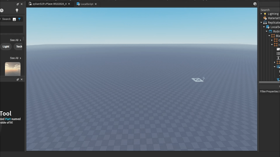280x157 pixels.
Task: Click the ReplicatedStorage icon in Explorer
Action: [x=266, y=22]
